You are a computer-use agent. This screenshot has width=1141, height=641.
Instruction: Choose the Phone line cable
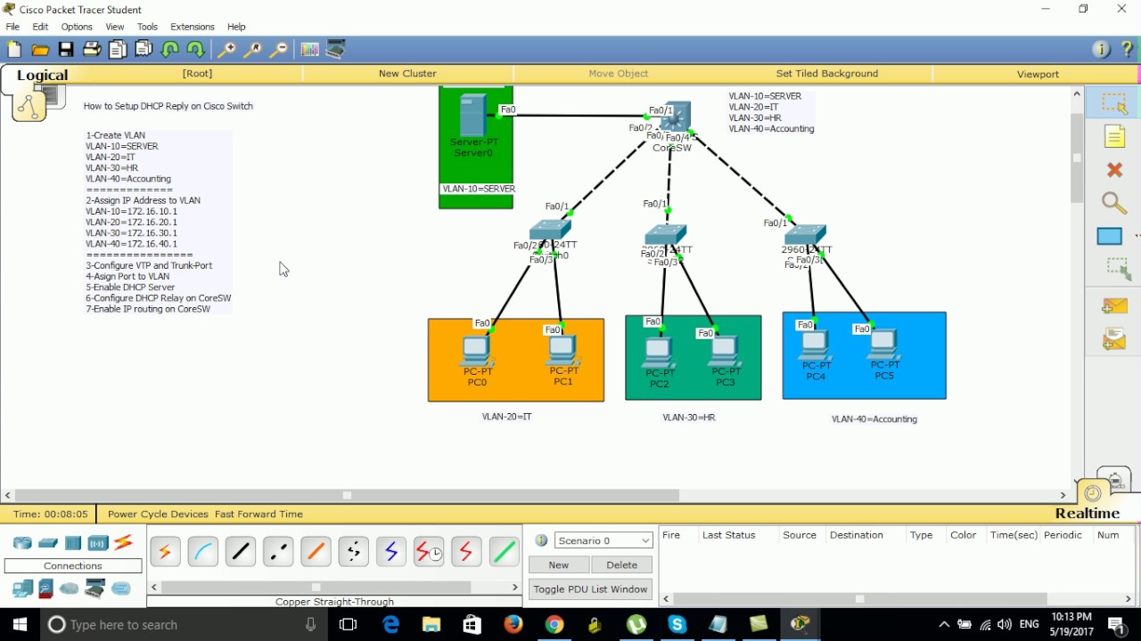pos(353,552)
